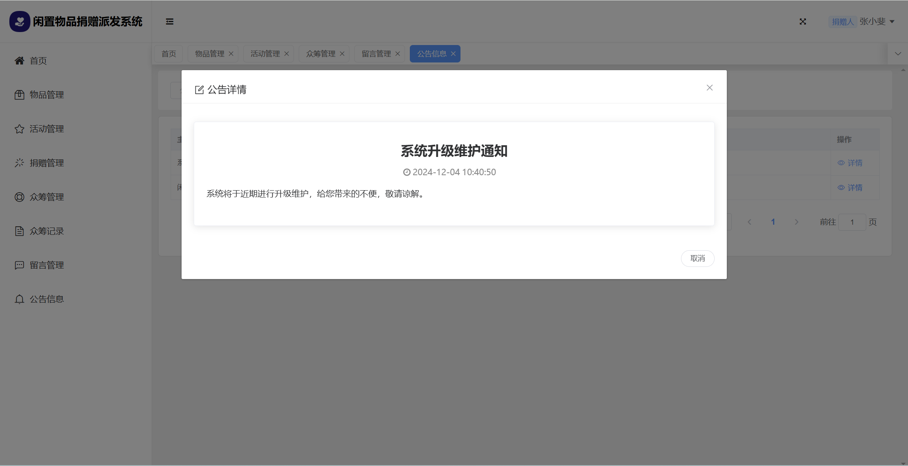Close the 众筹管理 tab
The height and width of the screenshot is (466, 908).
(342, 54)
